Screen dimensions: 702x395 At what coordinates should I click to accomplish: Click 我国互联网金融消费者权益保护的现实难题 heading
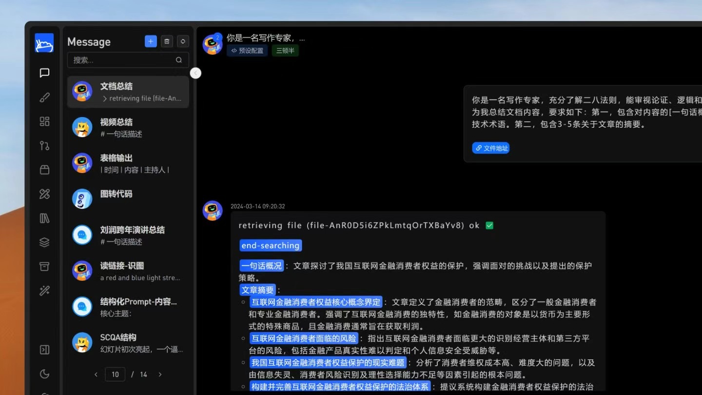click(x=328, y=362)
